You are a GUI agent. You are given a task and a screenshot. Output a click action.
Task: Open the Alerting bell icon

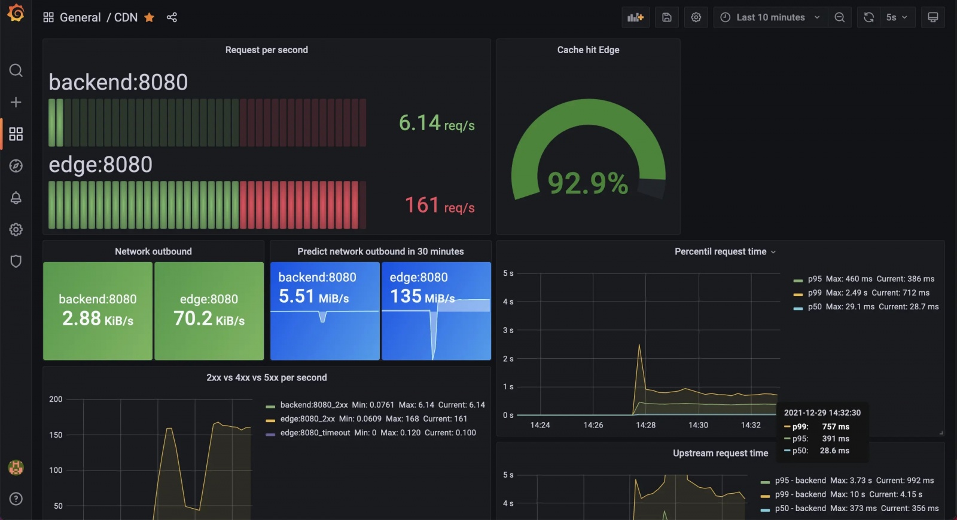16,198
